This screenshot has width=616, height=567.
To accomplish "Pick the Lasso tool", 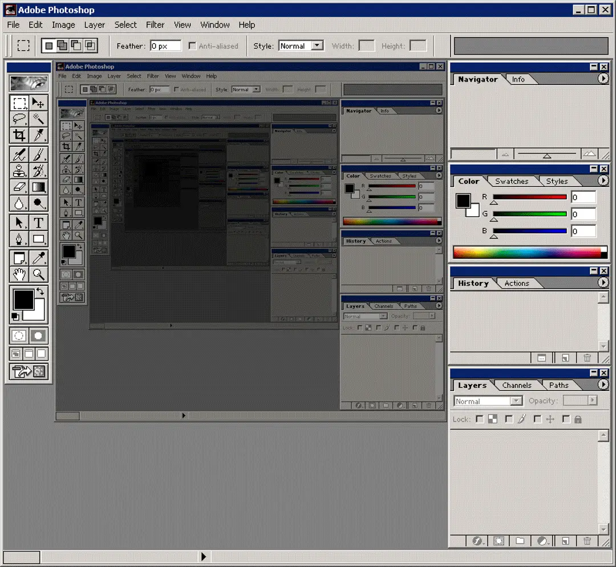I will [19, 119].
